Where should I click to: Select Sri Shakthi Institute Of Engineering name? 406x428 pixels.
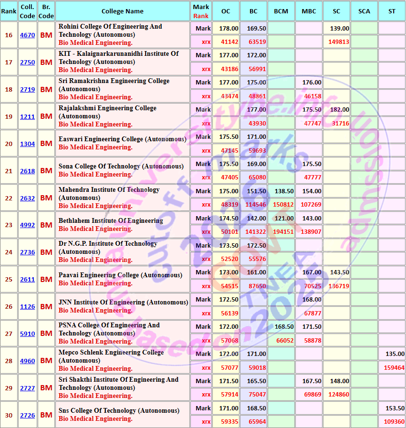tap(119, 383)
